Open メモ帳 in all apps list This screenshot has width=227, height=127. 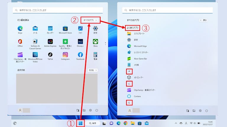(133, 65)
